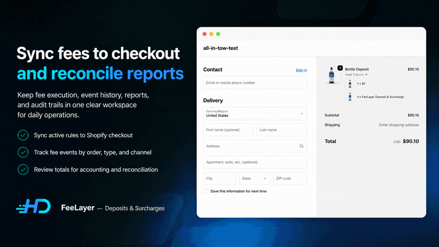Click the Shipping label in the order summary
The image size is (439, 247).
[332, 125]
